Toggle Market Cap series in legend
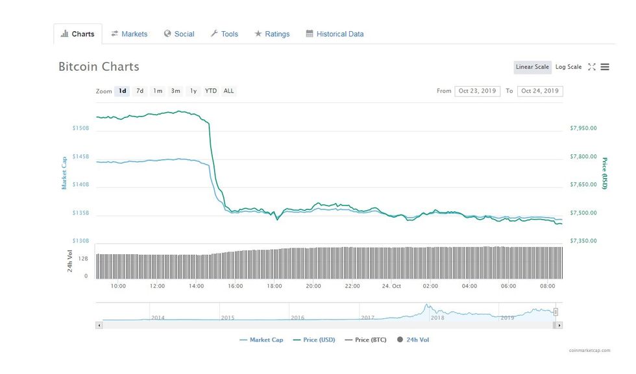Image resolution: width=636 pixels, height=374 pixels. tap(263, 340)
